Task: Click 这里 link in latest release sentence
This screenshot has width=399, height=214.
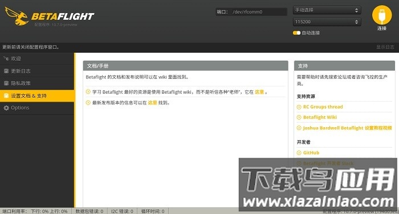Action: point(152,103)
